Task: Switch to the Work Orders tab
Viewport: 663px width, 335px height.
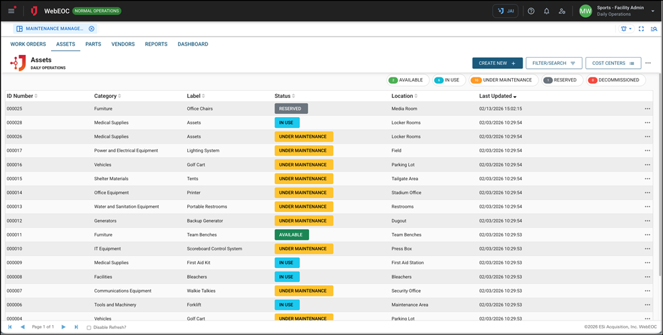Action: (28, 44)
